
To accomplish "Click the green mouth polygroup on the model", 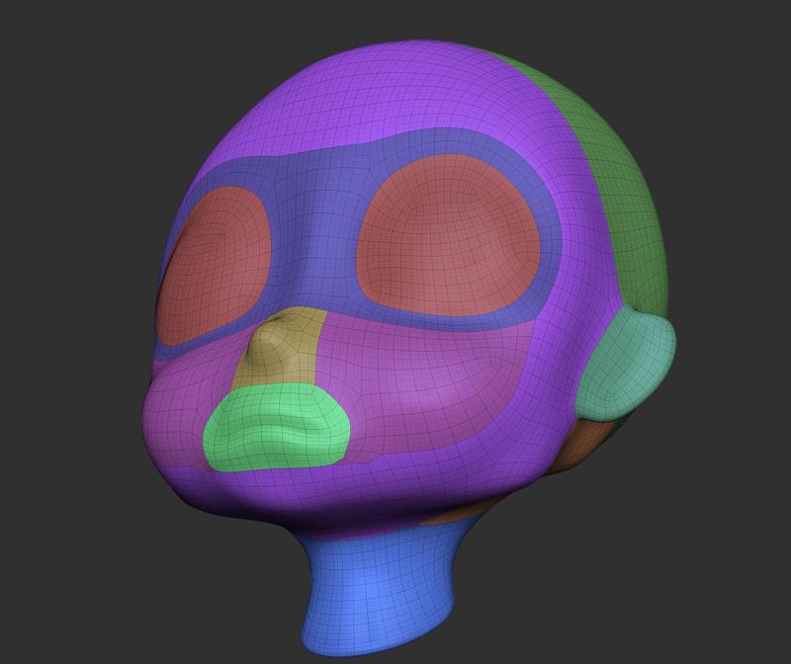I will 277,427.
